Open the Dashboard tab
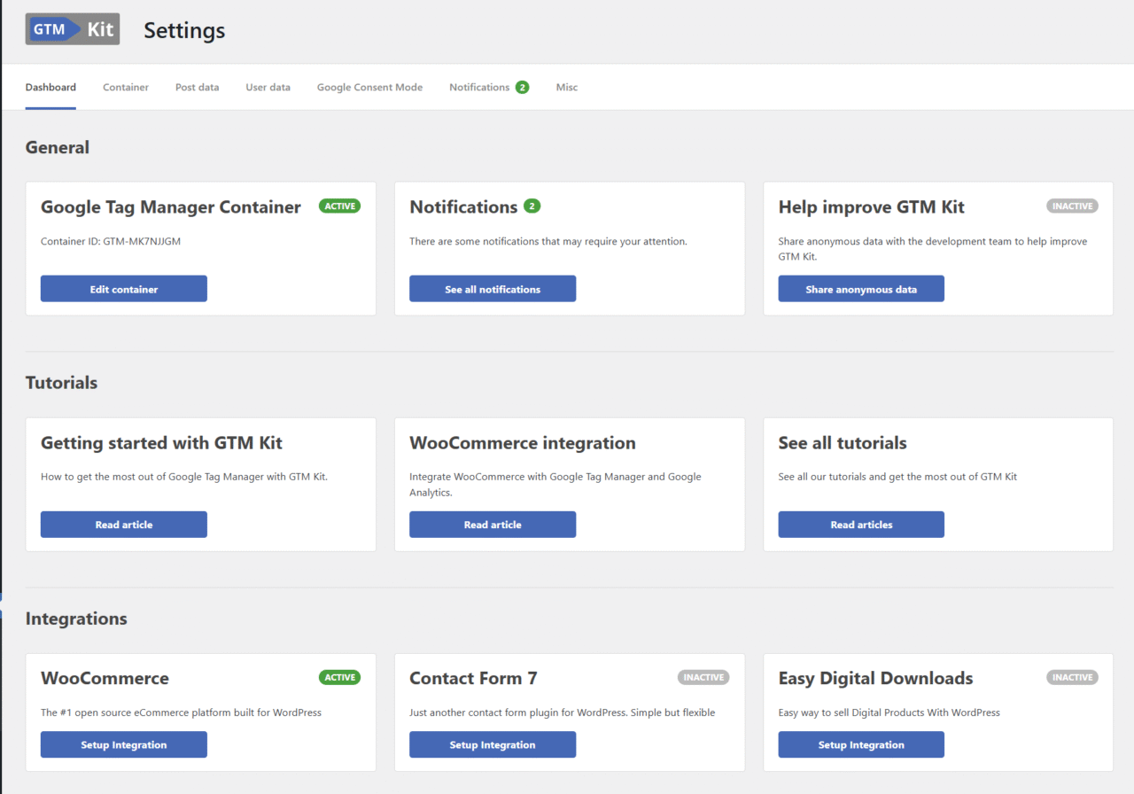Screen dimensions: 1134x794 click(x=50, y=87)
